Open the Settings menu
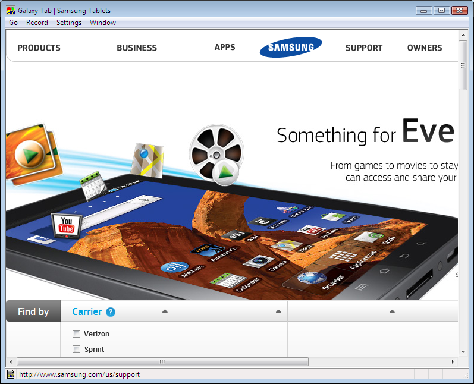474x384 pixels. click(x=69, y=23)
